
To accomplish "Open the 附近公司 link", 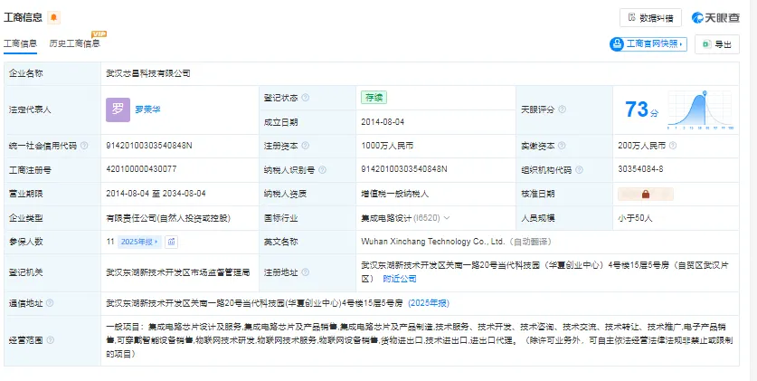I will 400,279.
